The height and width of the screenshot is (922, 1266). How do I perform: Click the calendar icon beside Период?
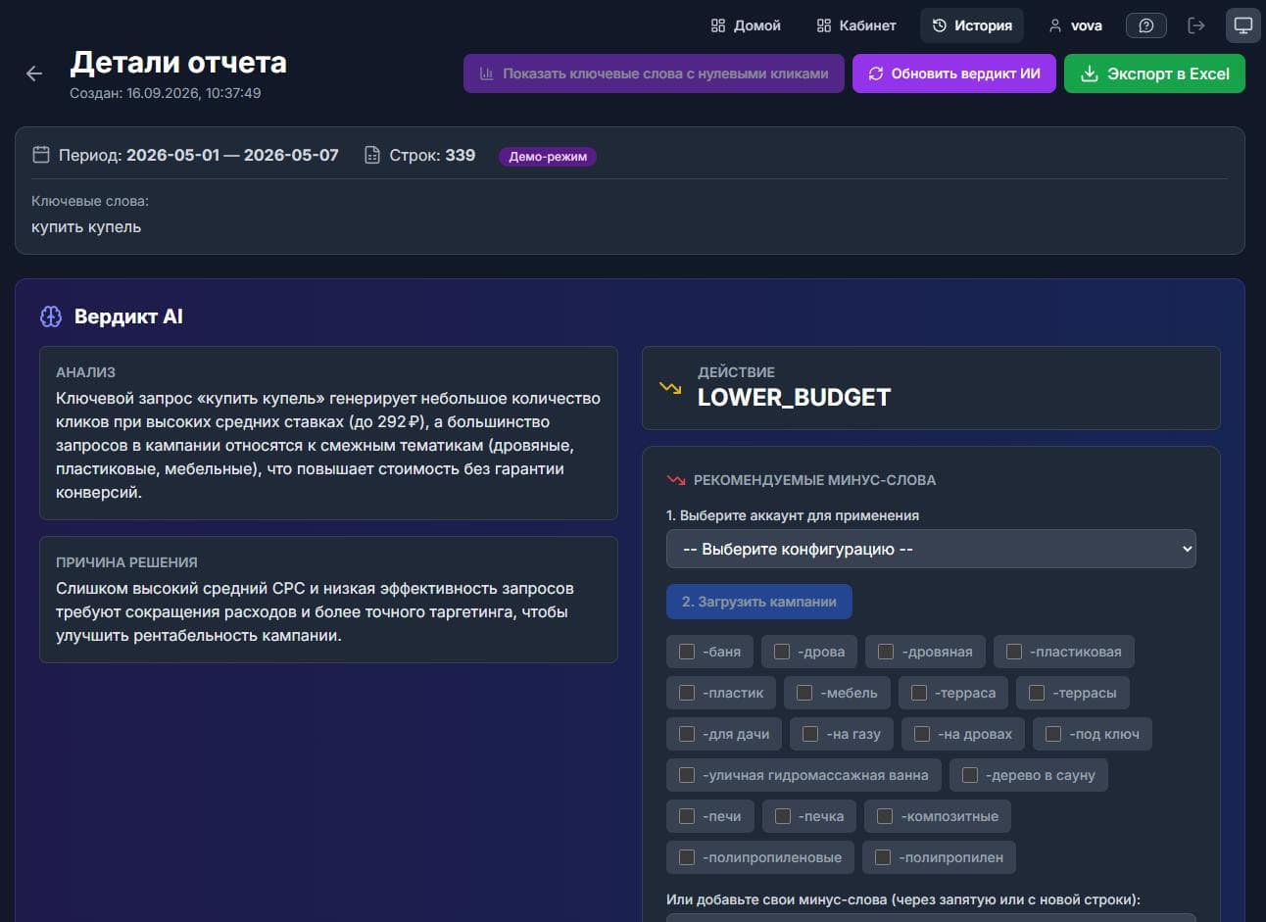click(x=41, y=155)
